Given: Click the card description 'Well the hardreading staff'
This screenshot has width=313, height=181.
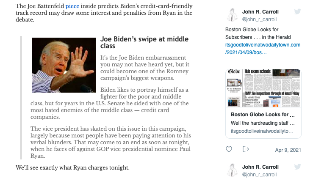Looking at the screenshot, I should [263, 123].
